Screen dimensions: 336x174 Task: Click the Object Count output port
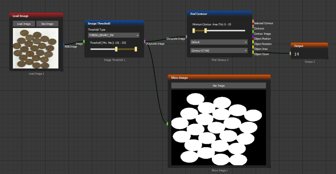coord(253,52)
